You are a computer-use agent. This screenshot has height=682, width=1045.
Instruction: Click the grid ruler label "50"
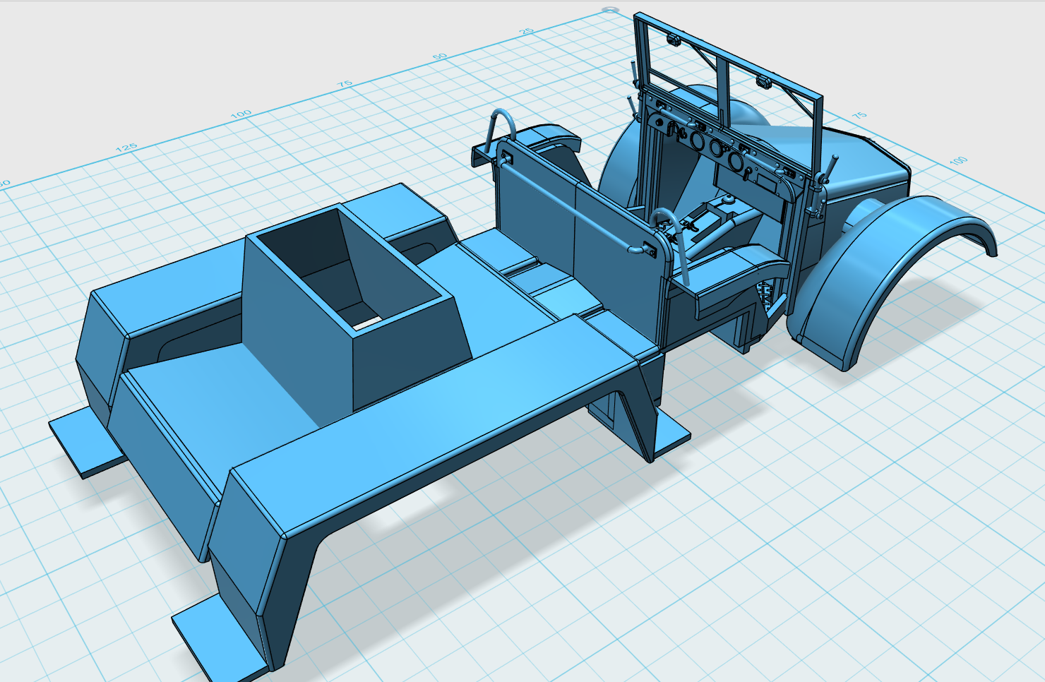[x=439, y=56]
